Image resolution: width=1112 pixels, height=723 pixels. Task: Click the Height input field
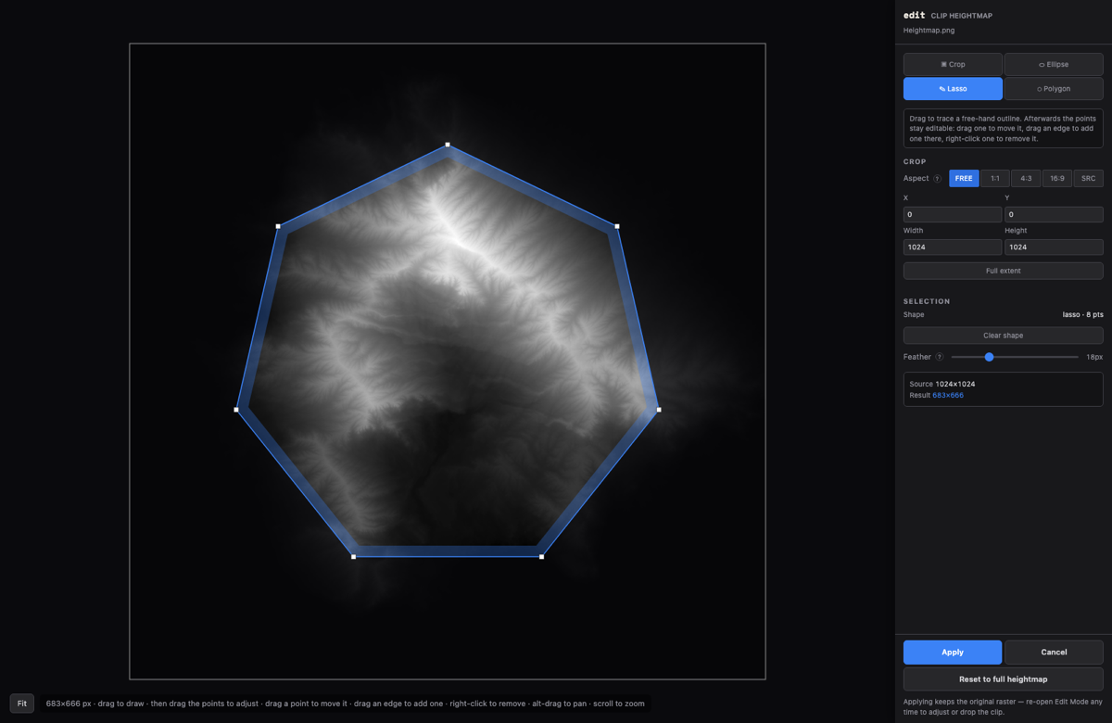tap(1054, 247)
